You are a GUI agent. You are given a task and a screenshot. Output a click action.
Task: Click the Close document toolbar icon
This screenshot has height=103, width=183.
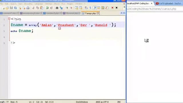pyautogui.click(x=20, y=8)
